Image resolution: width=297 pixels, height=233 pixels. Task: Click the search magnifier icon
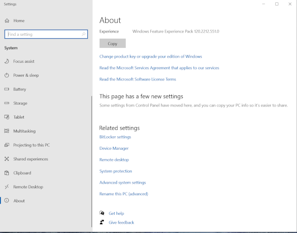coord(84,34)
